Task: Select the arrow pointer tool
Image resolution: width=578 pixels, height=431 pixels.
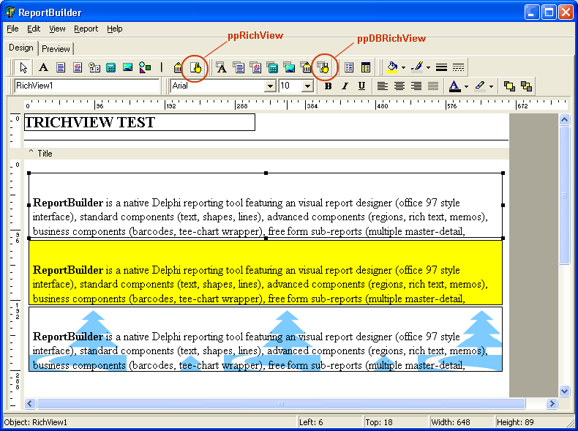Action: tap(24, 67)
